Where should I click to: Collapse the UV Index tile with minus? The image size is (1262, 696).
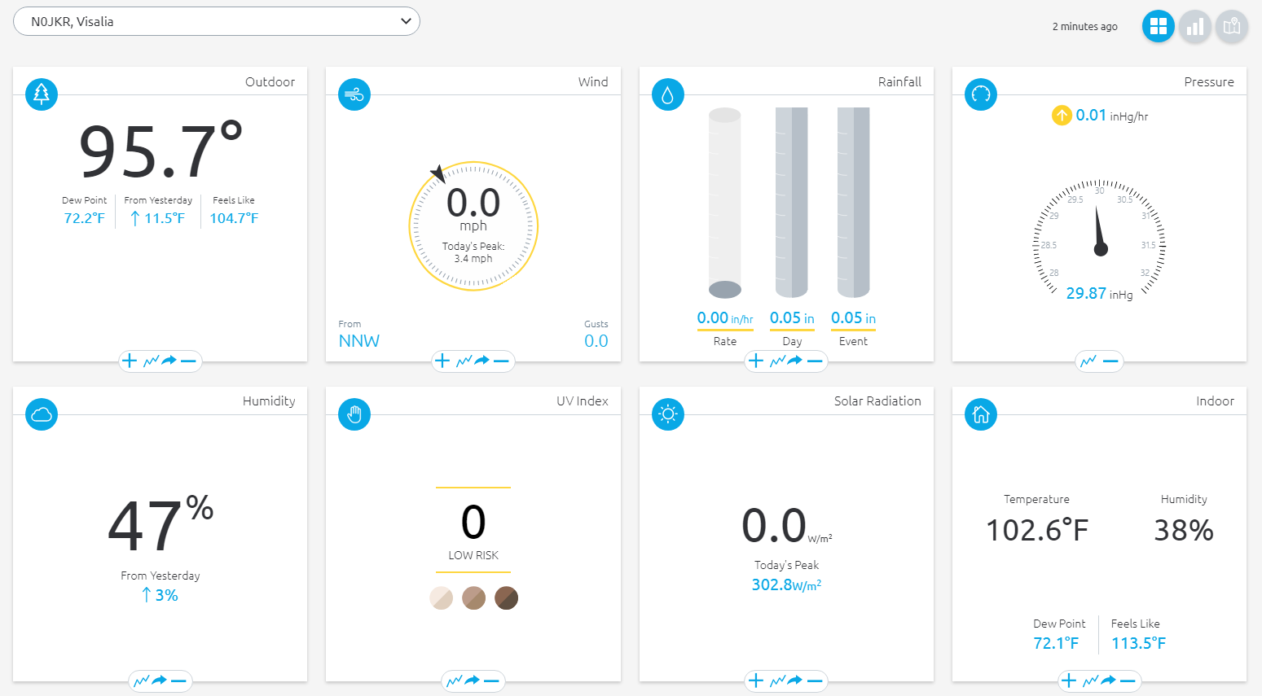click(492, 681)
